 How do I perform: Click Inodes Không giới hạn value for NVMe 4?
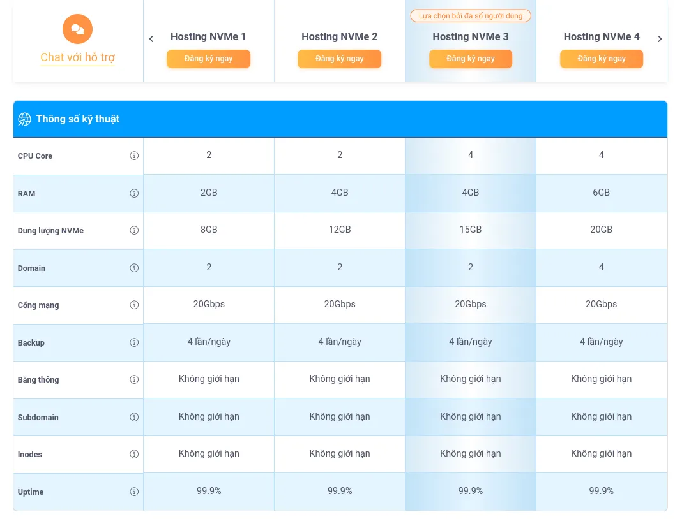click(602, 453)
